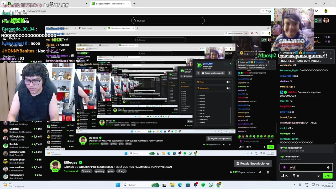Go back with the browser back arrow

coord(4,11)
